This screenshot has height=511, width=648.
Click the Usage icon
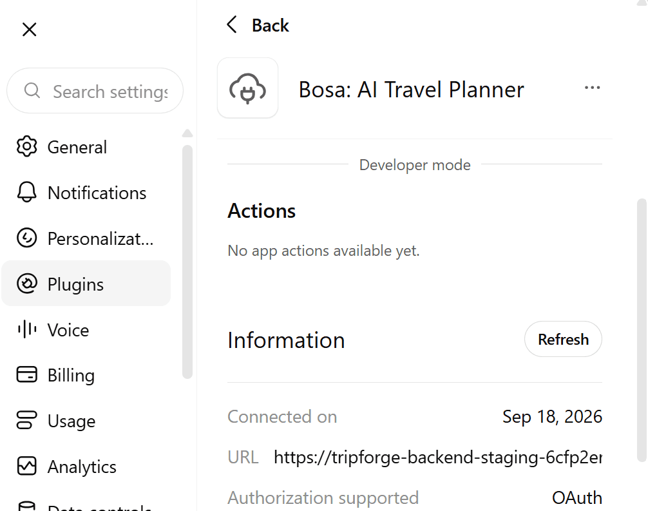pos(27,420)
